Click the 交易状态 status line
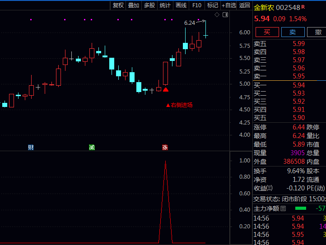The image size is (326, 245). click(289, 199)
